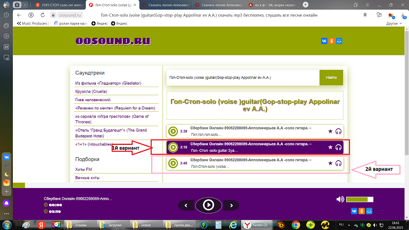Switch to first Скачать песню Апполина tab
The image size is (409, 230).
(x=166, y=5)
